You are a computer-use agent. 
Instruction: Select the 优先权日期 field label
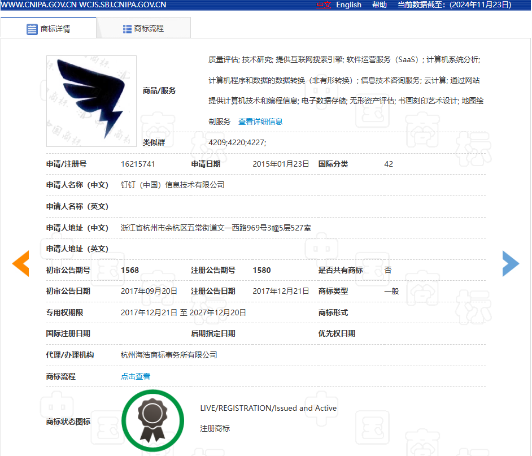pos(337,334)
